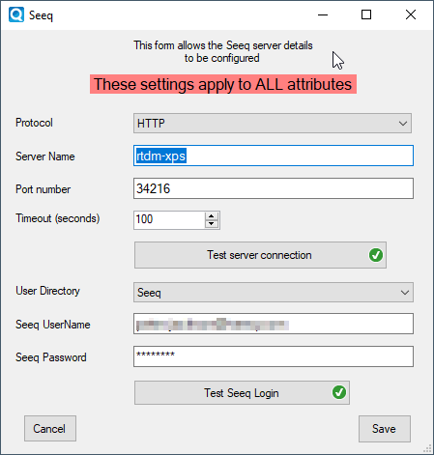Image resolution: width=434 pixels, height=455 pixels.
Task: Expand the User Directory Seeq dropdown
Action: coord(274,293)
